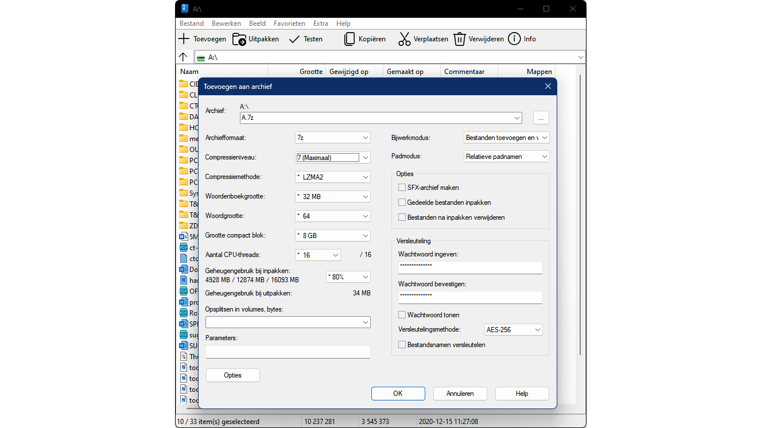Image resolution: width=761 pixels, height=428 pixels.
Task: Open the Bewerken menu
Action: click(x=226, y=24)
